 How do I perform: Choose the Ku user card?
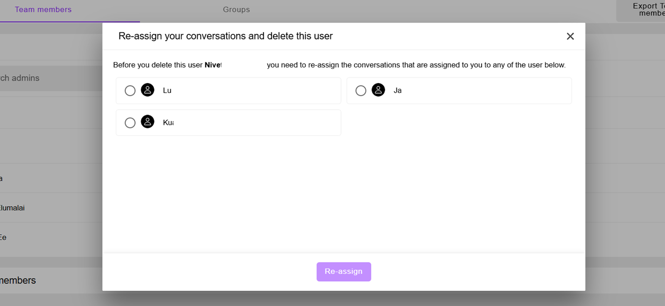pos(228,122)
